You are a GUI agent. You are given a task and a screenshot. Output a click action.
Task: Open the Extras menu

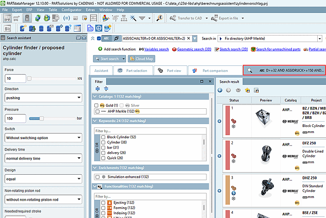coord(90,10)
